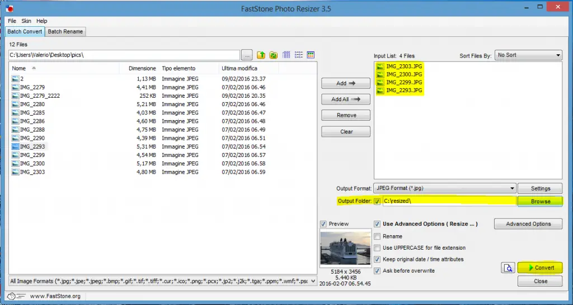Toggle the Preview checkbox
The width and height of the screenshot is (573, 305).
pos(323,224)
